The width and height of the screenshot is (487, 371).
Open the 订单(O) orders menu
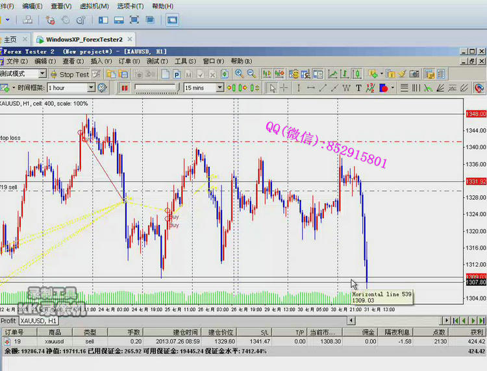tap(129, 61)
